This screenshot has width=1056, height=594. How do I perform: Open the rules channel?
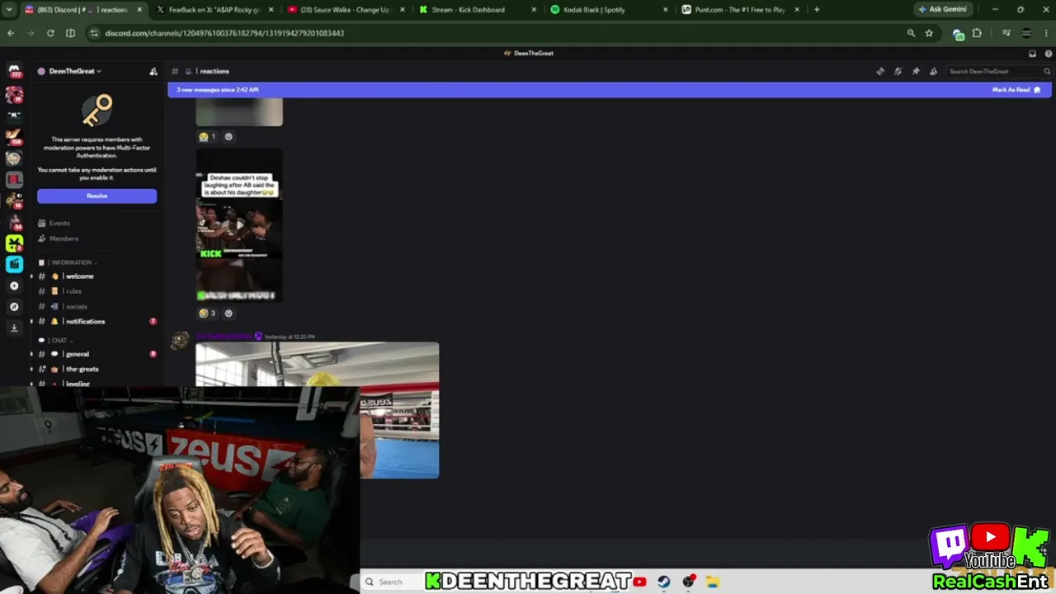(x=97, y=291)
